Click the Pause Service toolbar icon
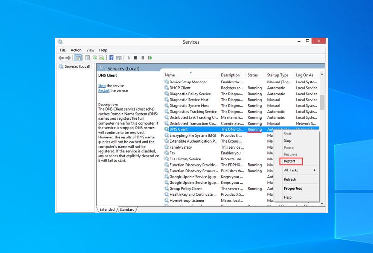 [143, 58]
